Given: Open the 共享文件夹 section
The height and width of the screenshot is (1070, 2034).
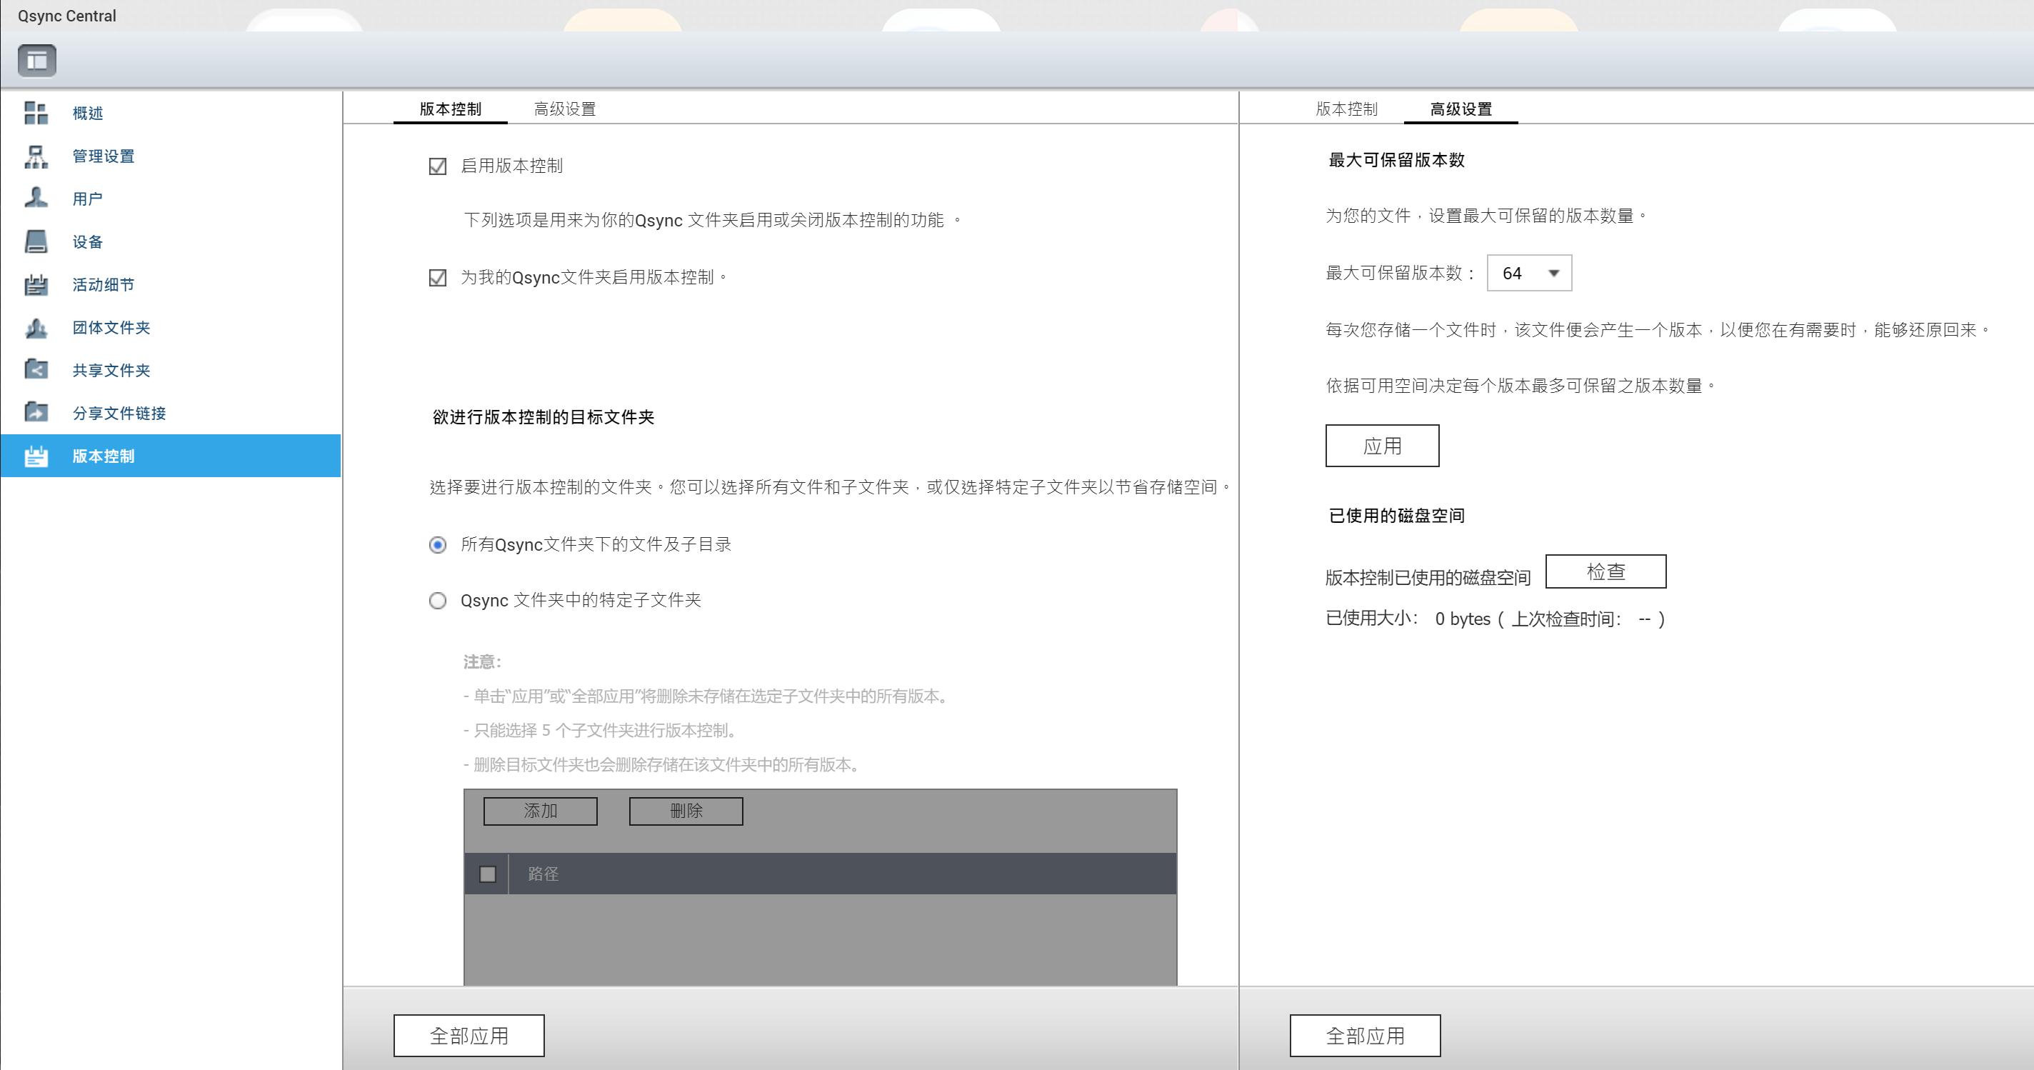Looking at the screenshot, I should point(109,369).
